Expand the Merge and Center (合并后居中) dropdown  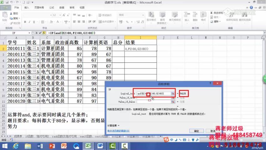115,22
